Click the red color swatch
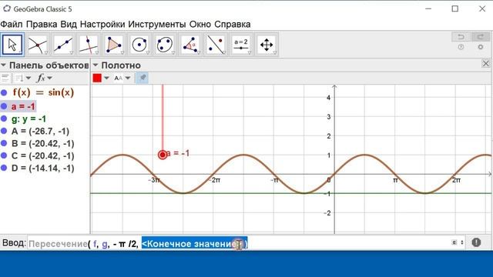This screenshot has width=493, height=277. point(97,78)
